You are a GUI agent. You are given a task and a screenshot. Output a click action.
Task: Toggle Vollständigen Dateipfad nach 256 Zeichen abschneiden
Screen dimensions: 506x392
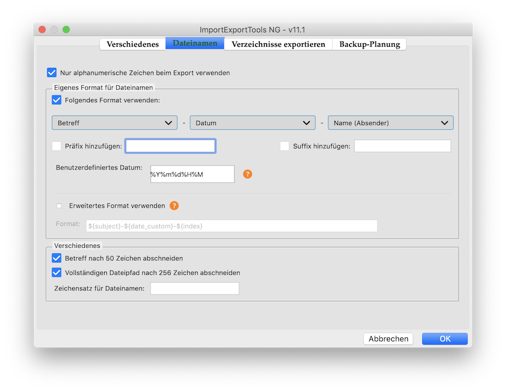coord(57,272)
